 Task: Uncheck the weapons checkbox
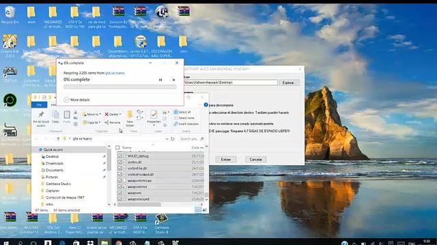click(119, 193)
